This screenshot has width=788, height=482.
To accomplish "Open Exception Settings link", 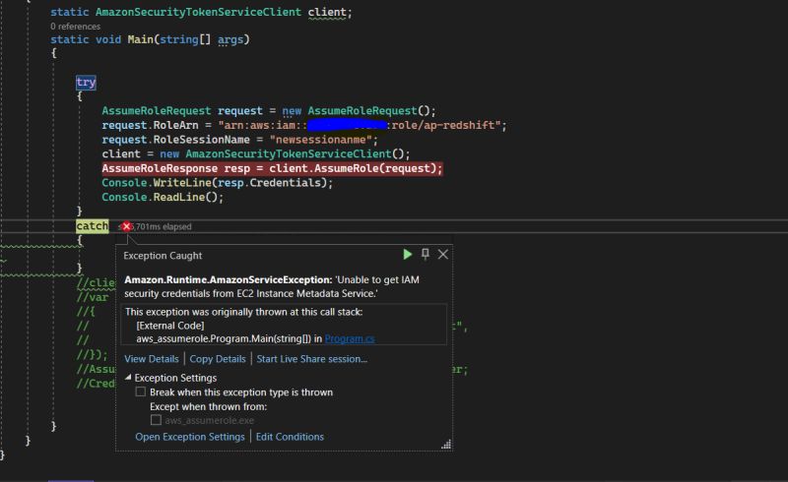I will click(x=189, y=437).
